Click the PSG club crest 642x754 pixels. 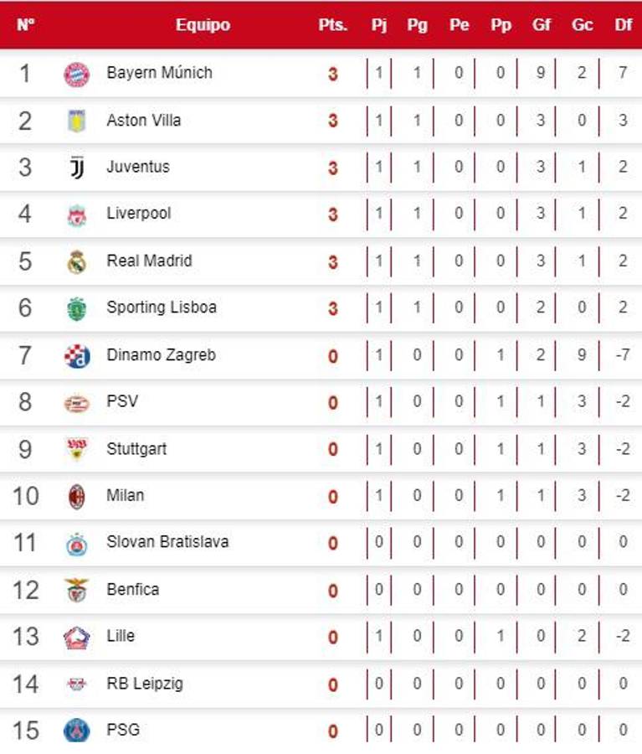(x=76, y=731)
